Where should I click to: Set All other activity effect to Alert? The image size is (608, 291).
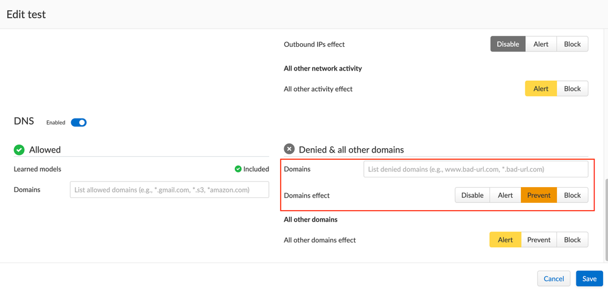[540, 89]
